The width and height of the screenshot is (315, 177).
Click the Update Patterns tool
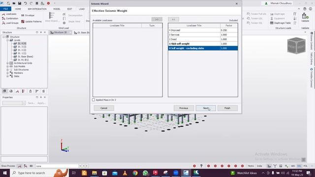31,22
